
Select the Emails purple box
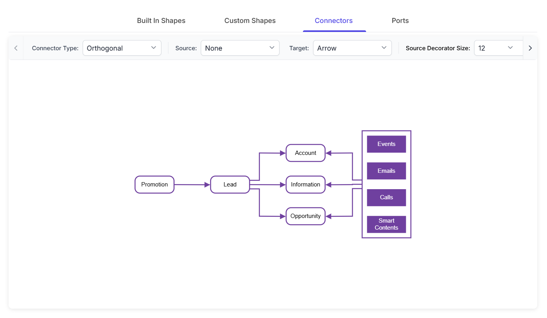(x=386, y=171)
